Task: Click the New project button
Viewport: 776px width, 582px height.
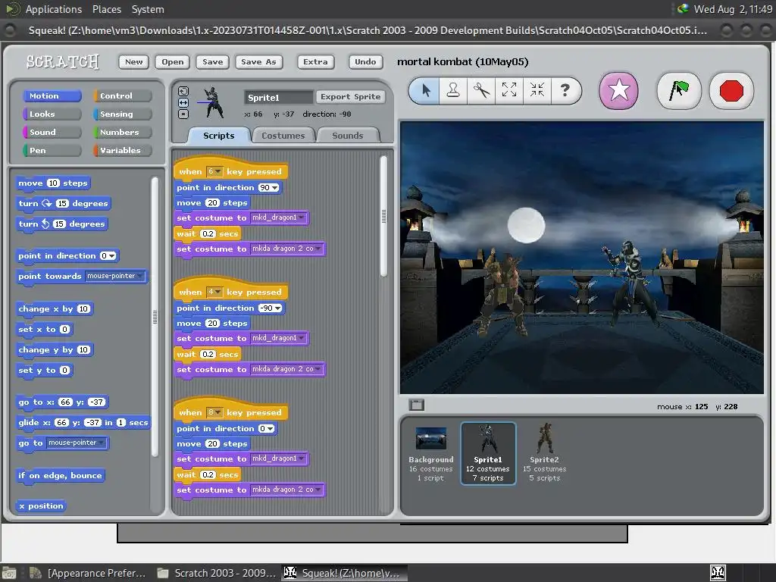Action: pyautogui.click(x=133, y=62)
